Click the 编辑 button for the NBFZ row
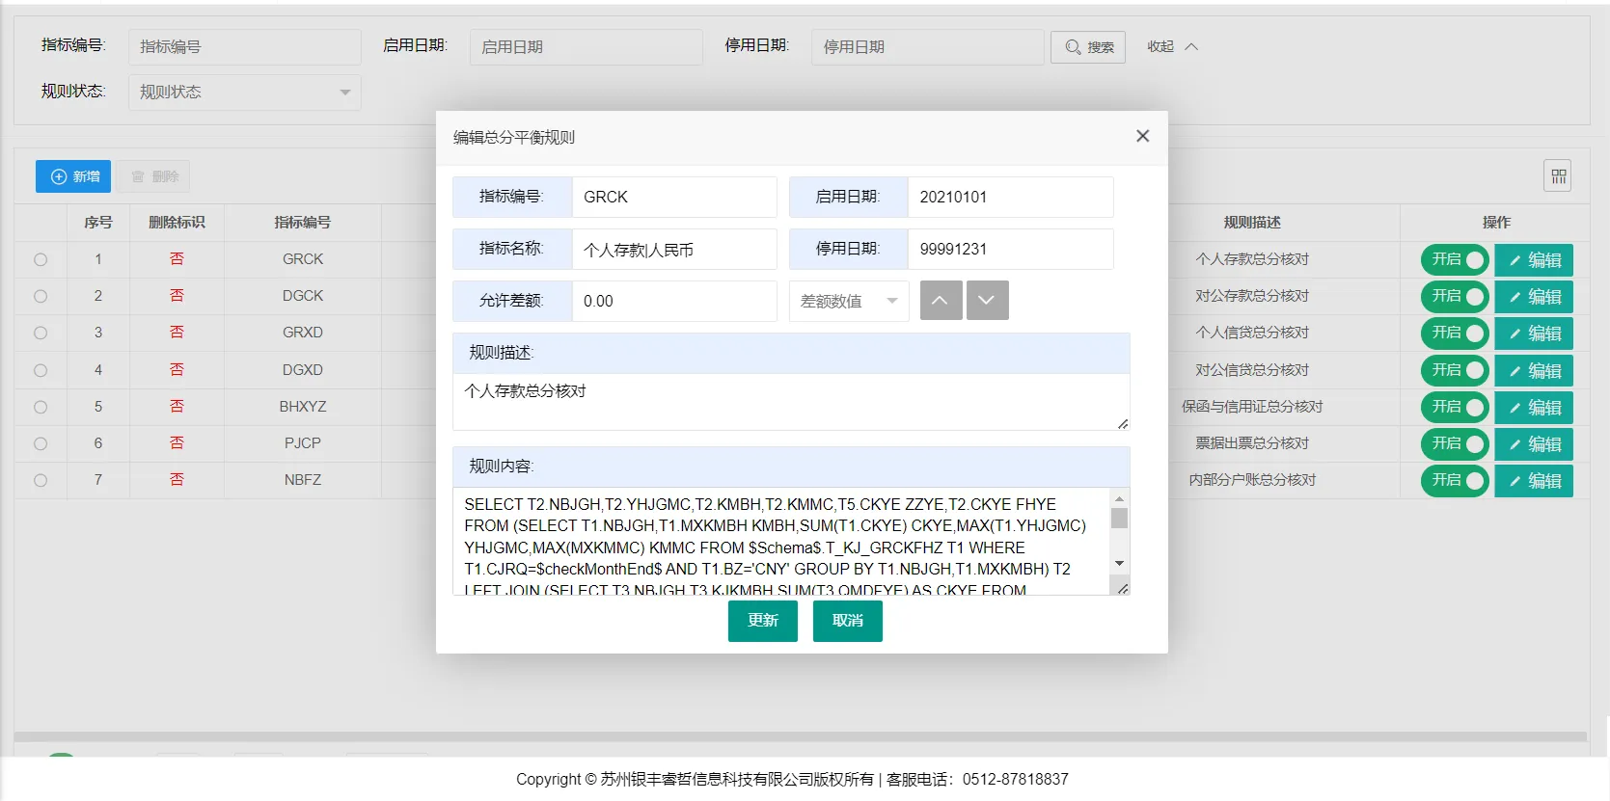Screen dimensions: 1610x801 coord(1534,481)
